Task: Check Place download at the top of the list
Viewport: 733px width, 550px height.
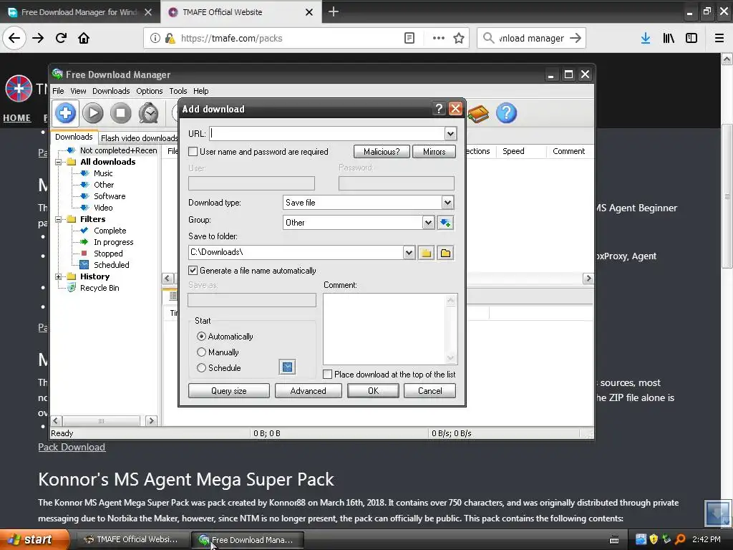Action: pos(328,374)
